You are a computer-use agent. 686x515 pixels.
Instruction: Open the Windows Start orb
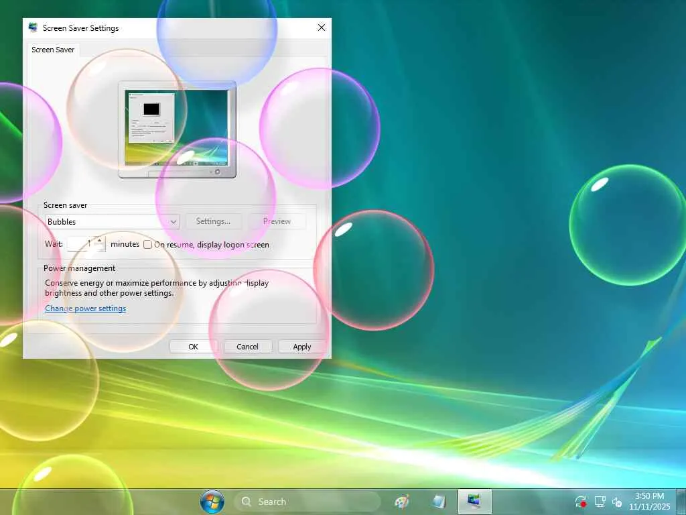point(212,502)
